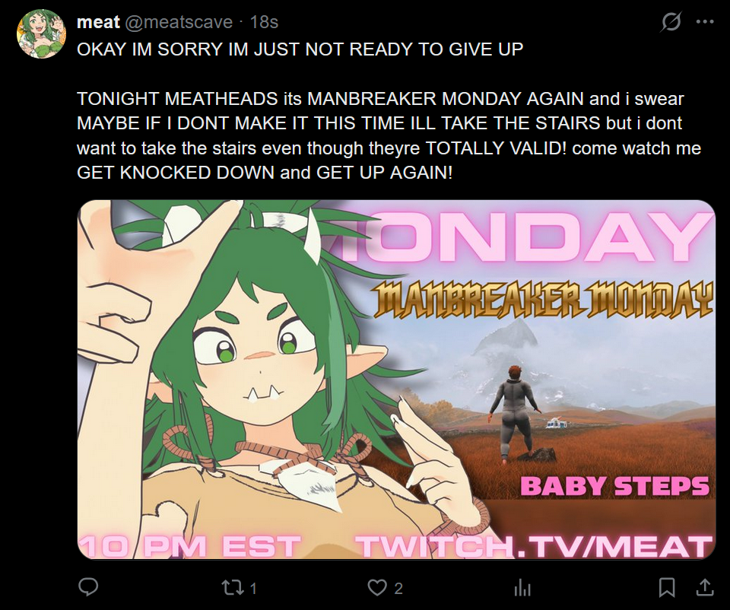The height and width of the screenshot is (610, 730).
Task: Like the post with the heart icon
Action: point(376,588)
